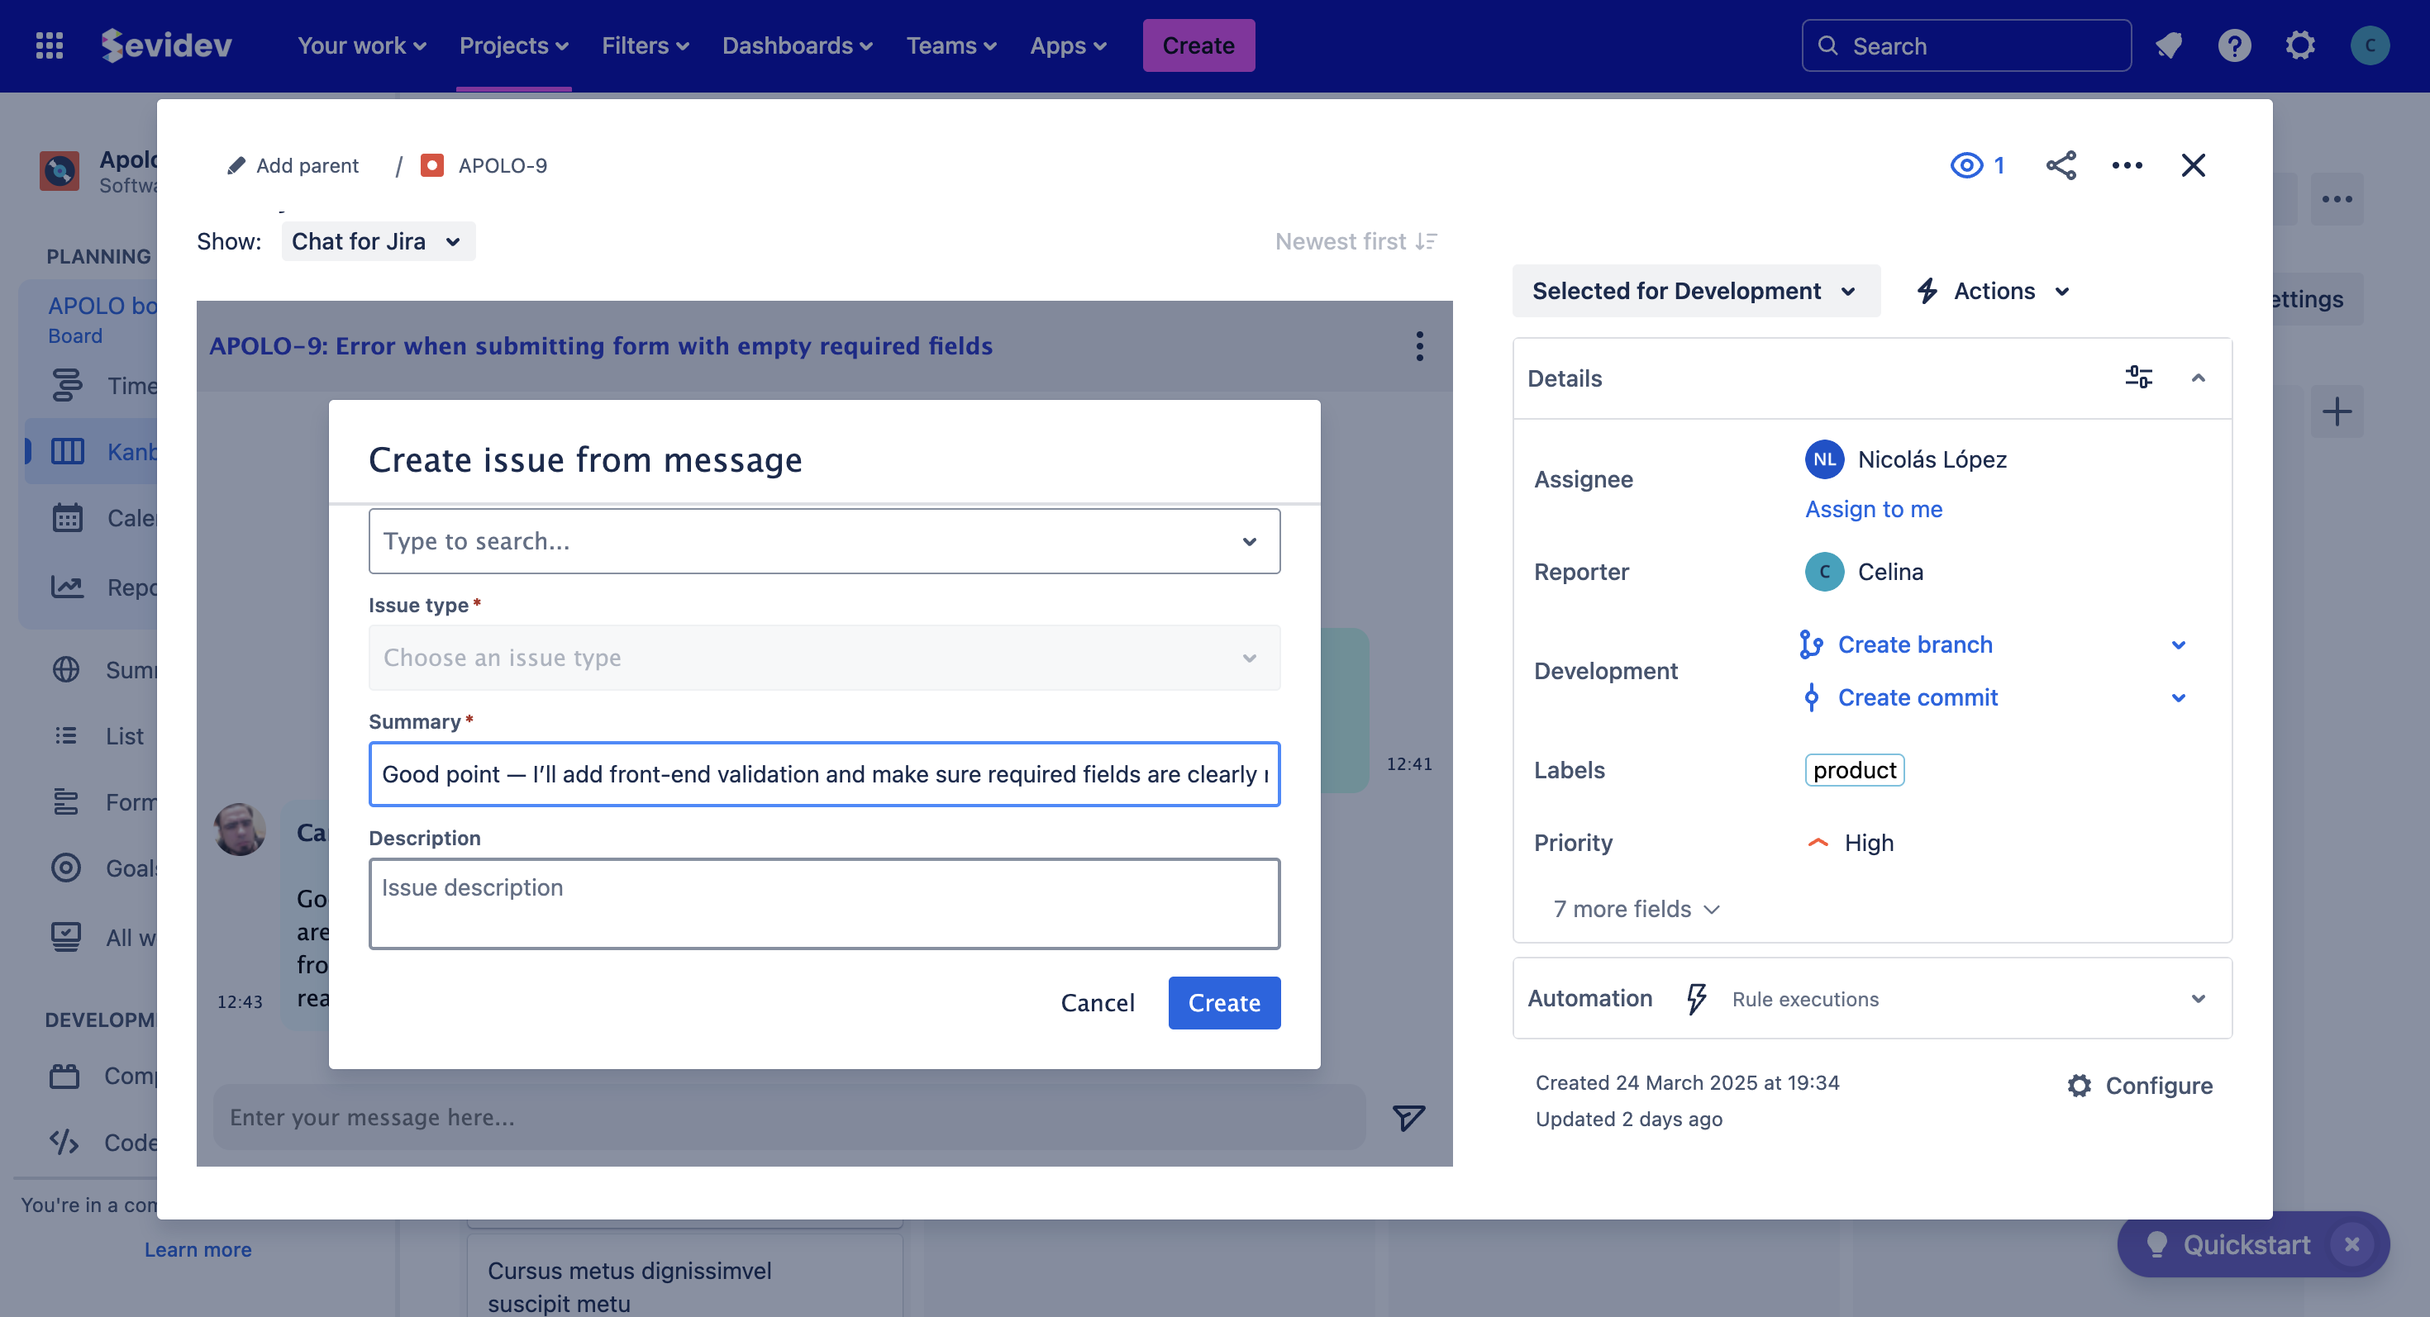Open the Your work menu
Image resolution: width=2430 pixels, height=1317 pixels.
361,45
